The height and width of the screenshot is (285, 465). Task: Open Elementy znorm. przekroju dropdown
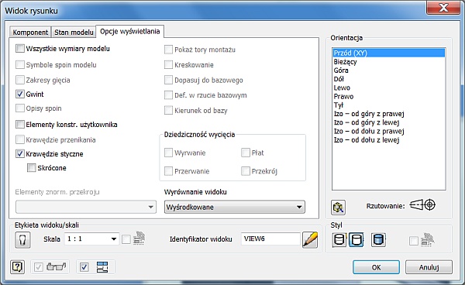pyautogui.click(x=86, y=207)
